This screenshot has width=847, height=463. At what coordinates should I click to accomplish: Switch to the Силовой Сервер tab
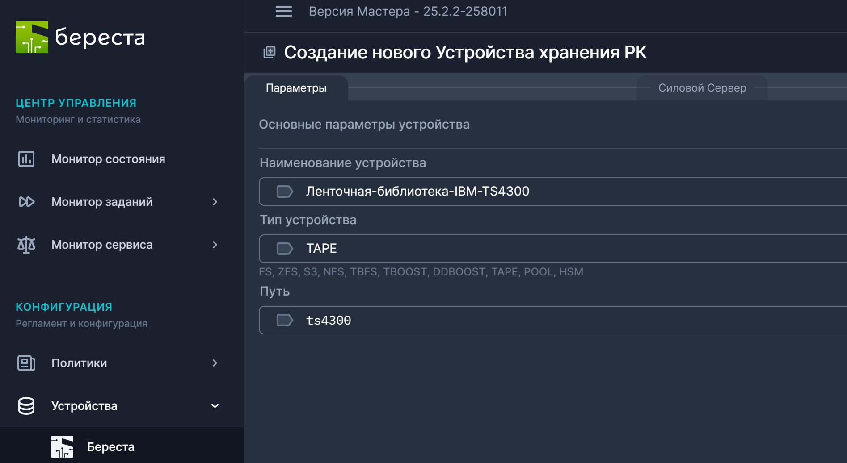[702, 88]
